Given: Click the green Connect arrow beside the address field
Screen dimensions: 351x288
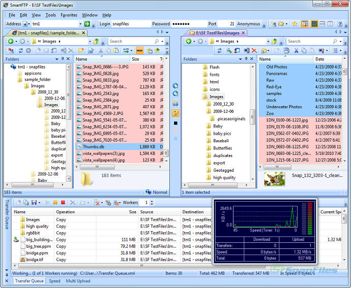Looking at the screenshot, I should click(x=87, y=24).
